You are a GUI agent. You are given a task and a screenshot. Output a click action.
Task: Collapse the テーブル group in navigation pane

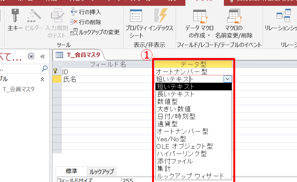[42, 79]
